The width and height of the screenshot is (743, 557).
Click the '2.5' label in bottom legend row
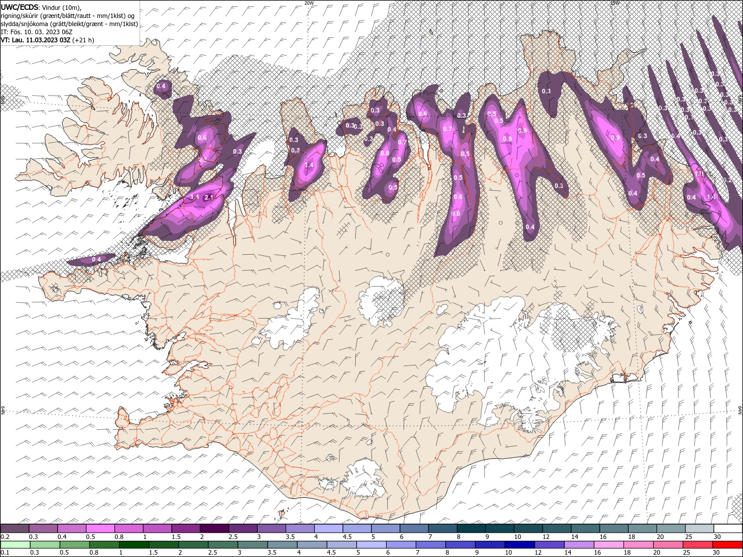pos(212,553)
